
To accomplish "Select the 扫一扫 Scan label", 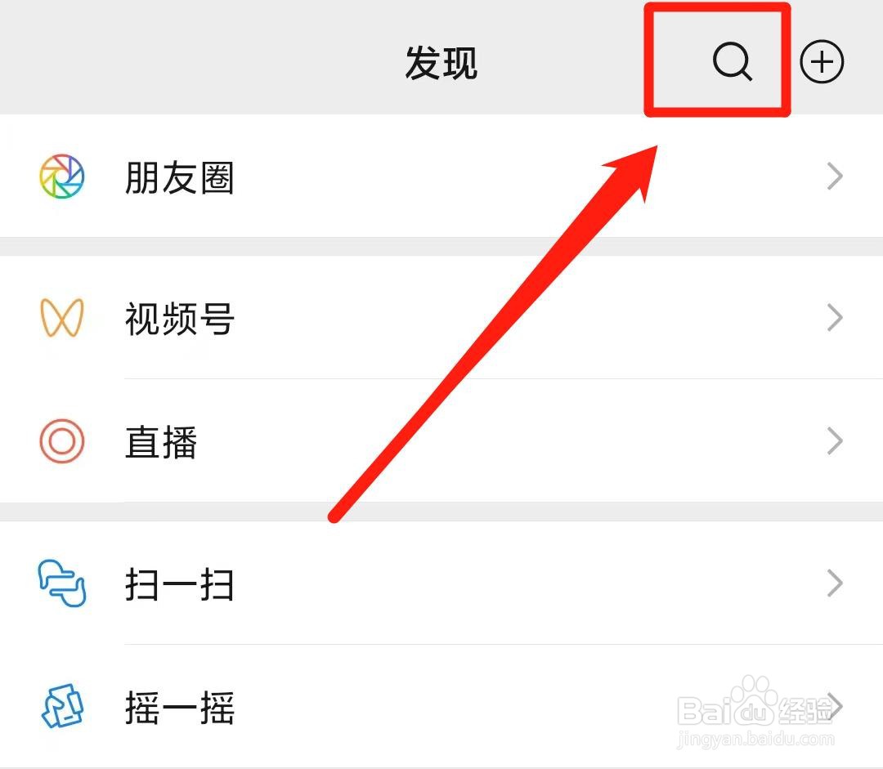I will tap(180, 583).
